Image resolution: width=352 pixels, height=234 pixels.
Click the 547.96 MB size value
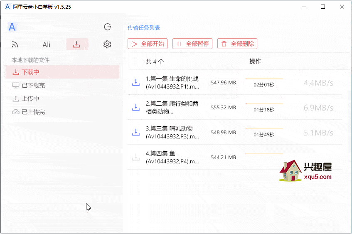click(x=223, y=83)
